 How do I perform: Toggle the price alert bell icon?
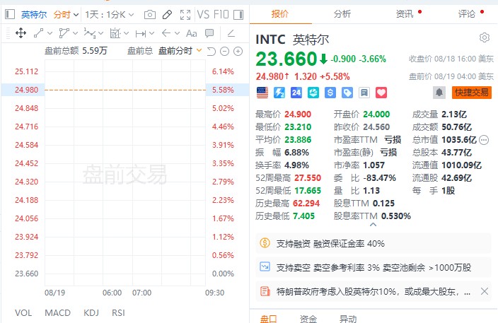click(439, 93)
